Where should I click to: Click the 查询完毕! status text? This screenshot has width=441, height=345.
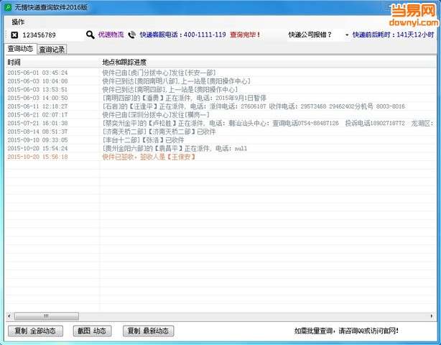point(245,34)
